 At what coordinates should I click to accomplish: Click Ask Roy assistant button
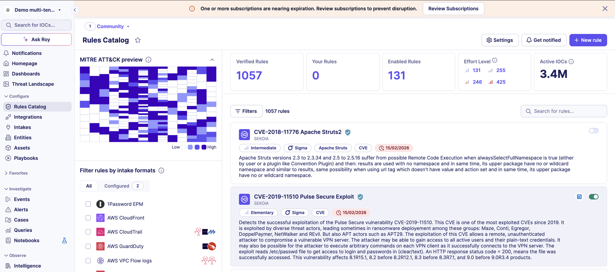(x=37, y=39)
